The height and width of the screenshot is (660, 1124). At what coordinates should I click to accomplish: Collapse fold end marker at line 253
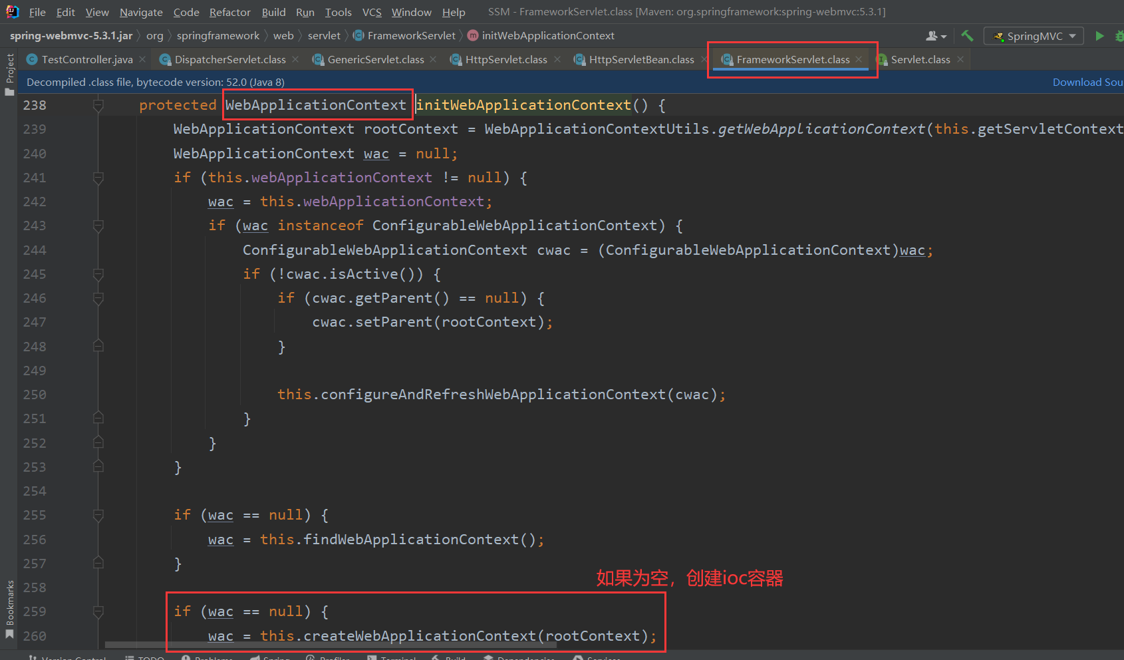coord(98,467)
